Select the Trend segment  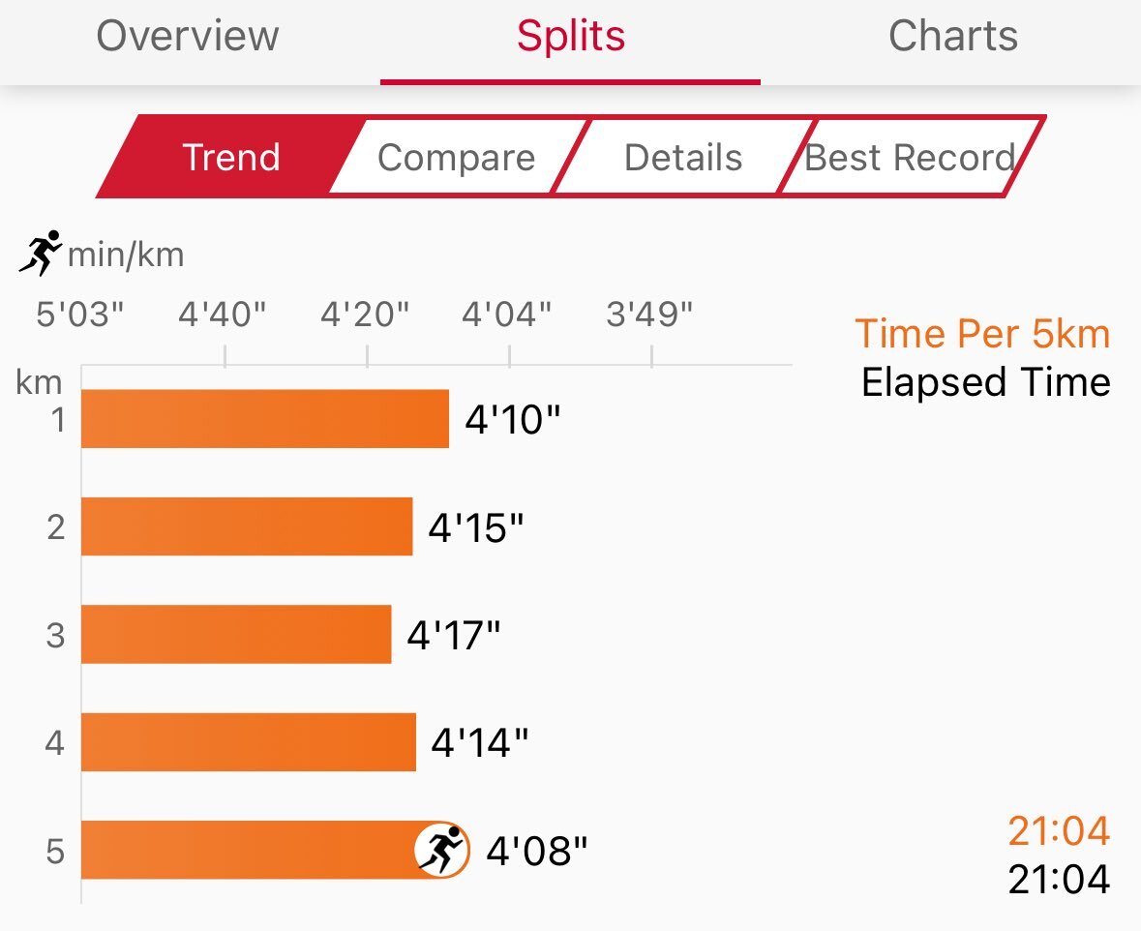231,157
